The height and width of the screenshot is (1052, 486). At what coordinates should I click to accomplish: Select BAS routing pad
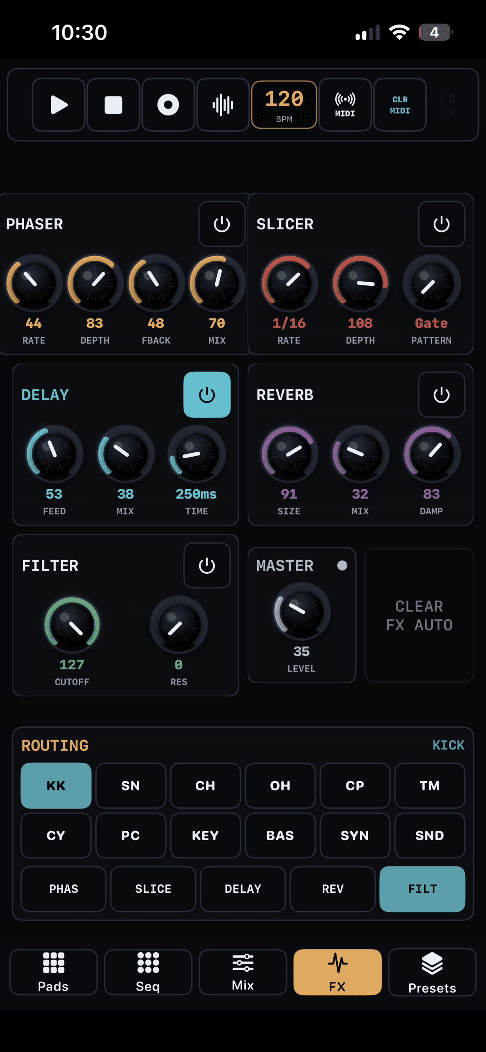[280, 835]
